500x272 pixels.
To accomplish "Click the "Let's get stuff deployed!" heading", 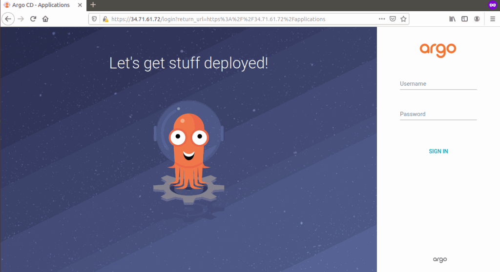I will pyautogui.click(x=188, y=63).
